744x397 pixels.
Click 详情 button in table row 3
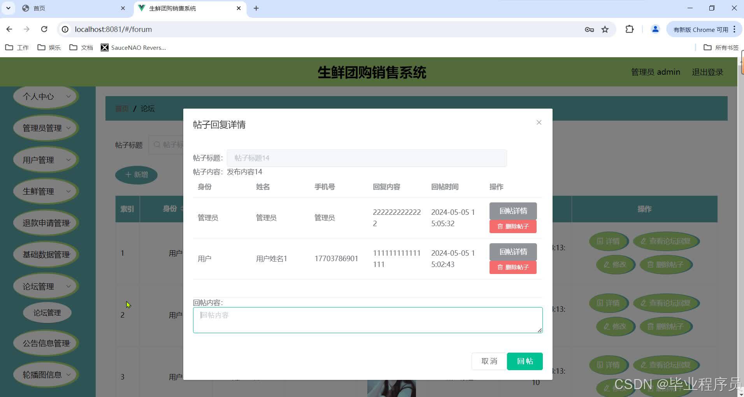[608, 365]
